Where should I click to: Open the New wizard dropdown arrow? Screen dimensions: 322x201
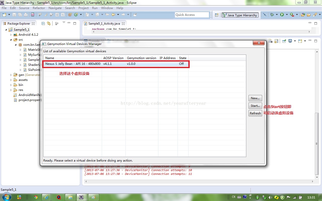[x=9, y=15]
